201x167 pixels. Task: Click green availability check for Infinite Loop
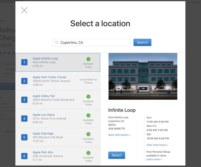[88, 59]
